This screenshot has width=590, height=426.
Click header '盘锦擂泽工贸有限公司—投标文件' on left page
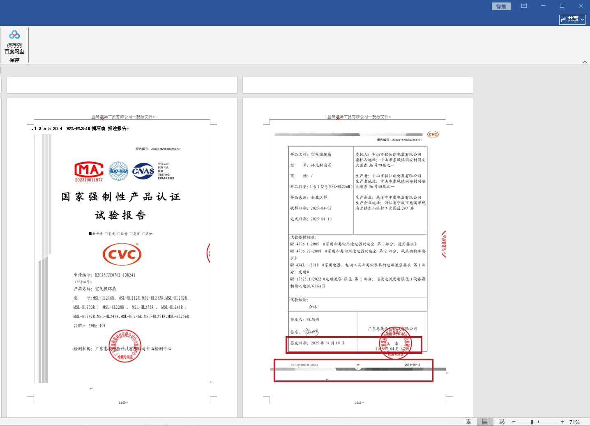[x=122, y=117]
